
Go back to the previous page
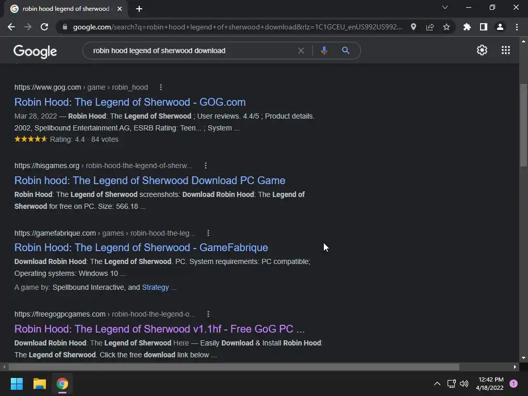coord(11,27)
